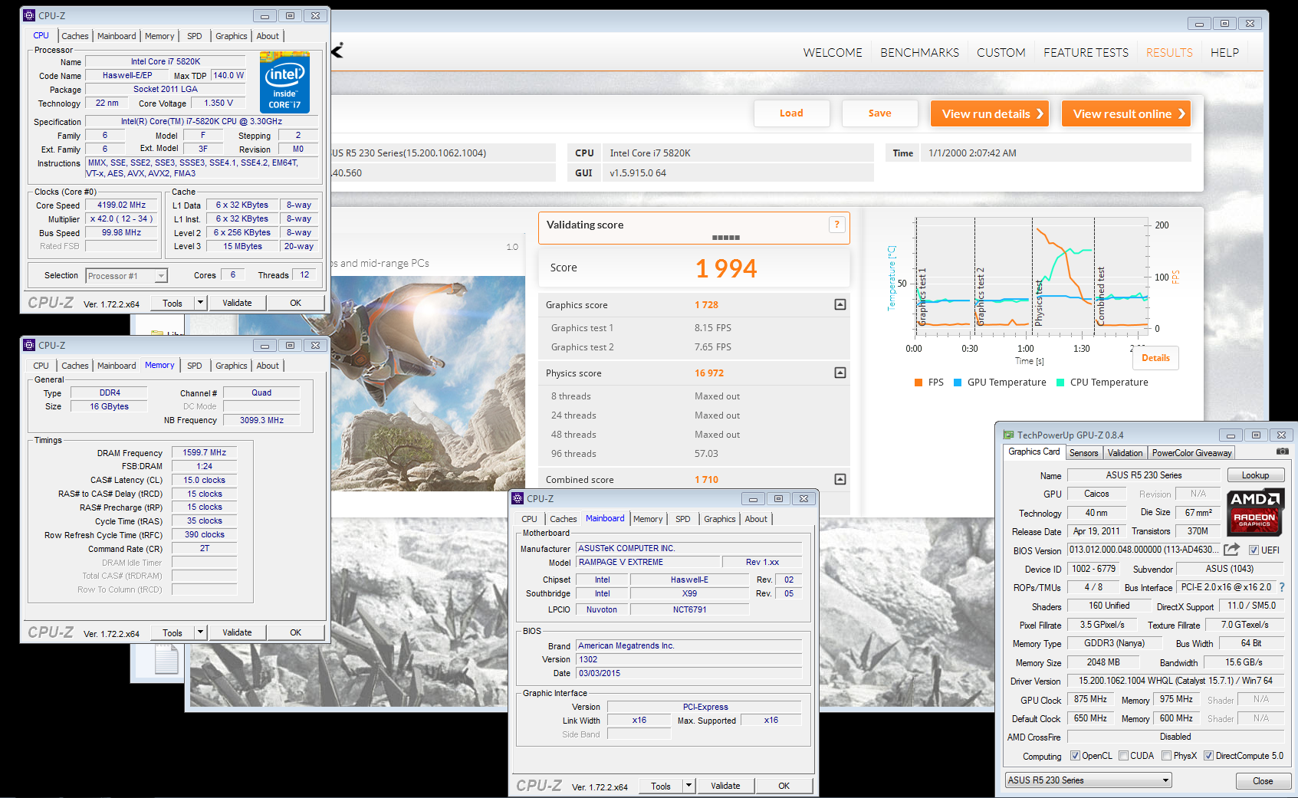
Task: Toggle the CUDA computing checkbox
Action: click(1123, 756)
